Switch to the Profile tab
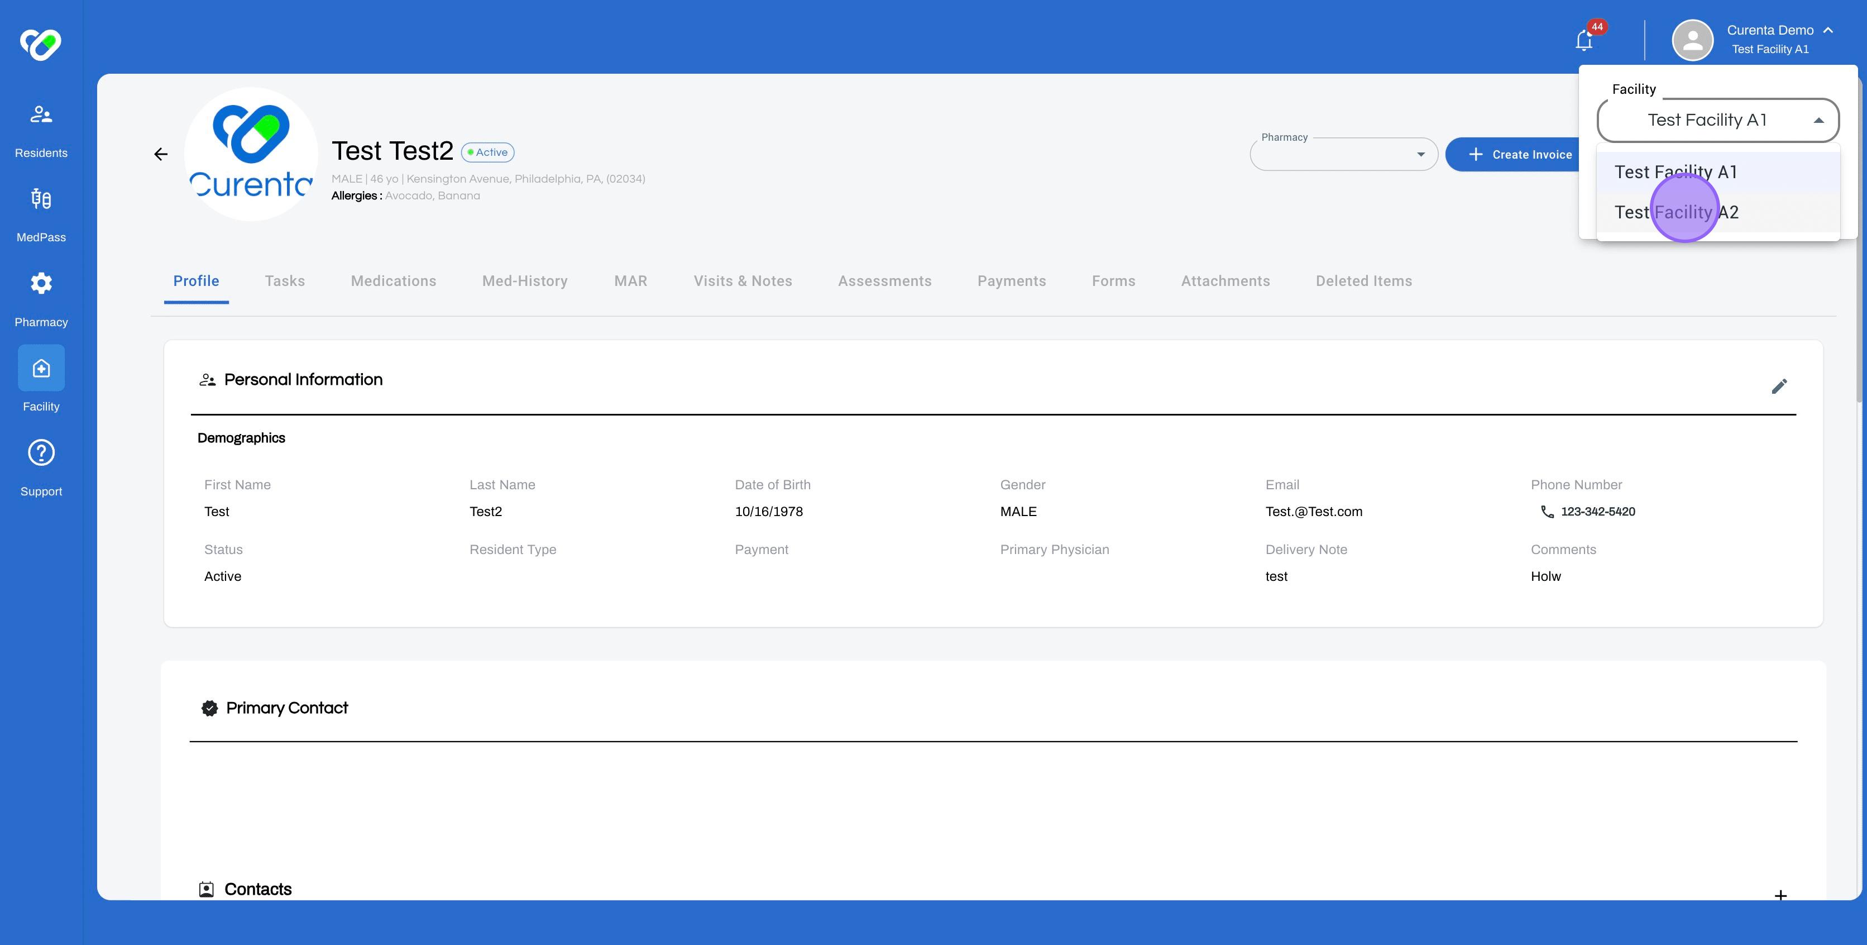The height and width of the screenshot is (945, 1867). tap(197, 281)
